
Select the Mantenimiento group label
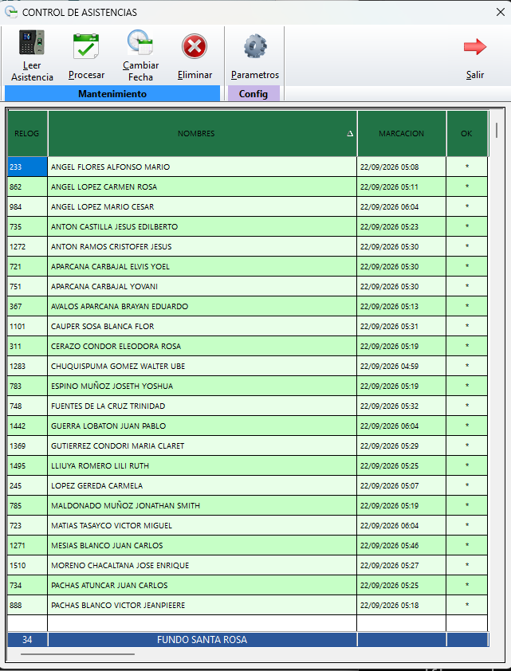(112, 94)
